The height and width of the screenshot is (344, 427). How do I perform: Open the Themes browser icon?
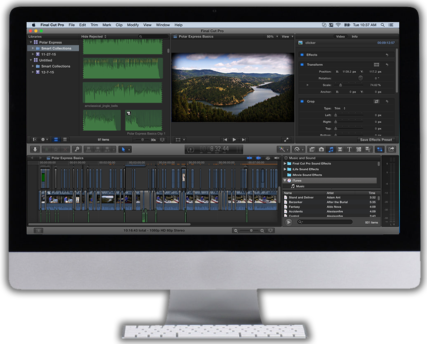pos(368,149)
